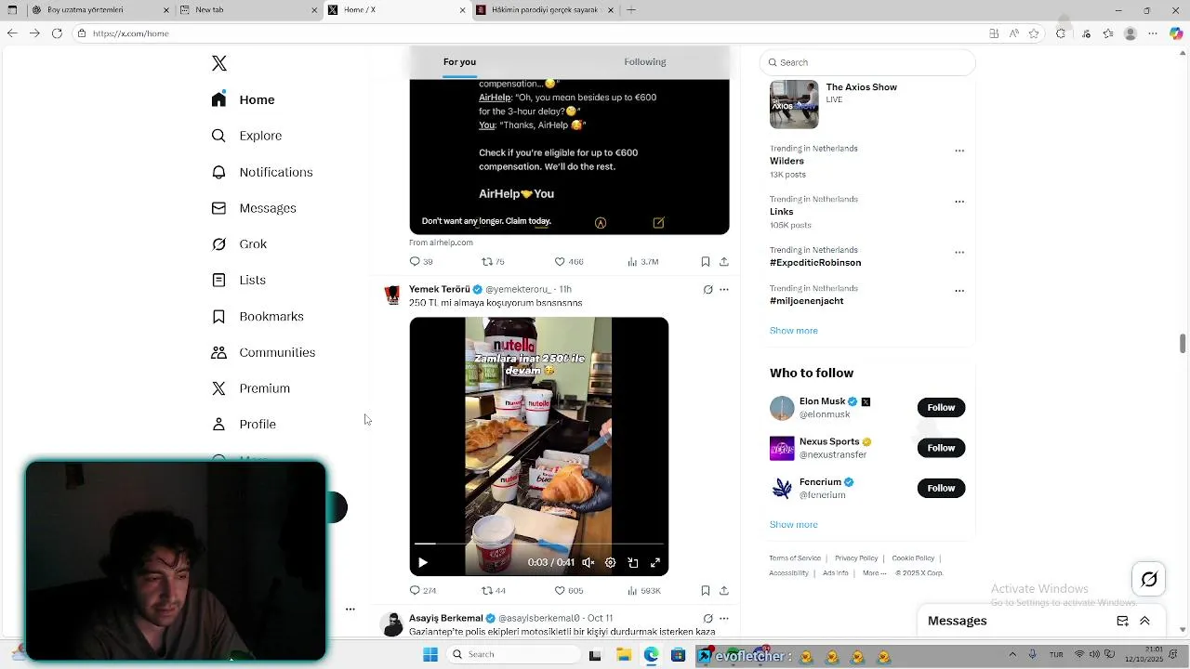Open video settings gear in the player
This screenshot has height=669, width=1190.
point(610,562)
